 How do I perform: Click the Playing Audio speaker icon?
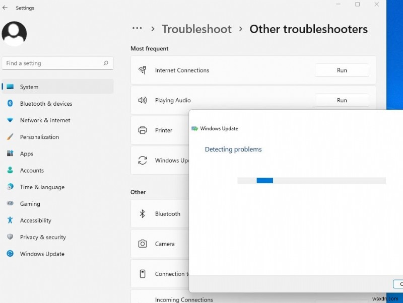click(143, 100)
